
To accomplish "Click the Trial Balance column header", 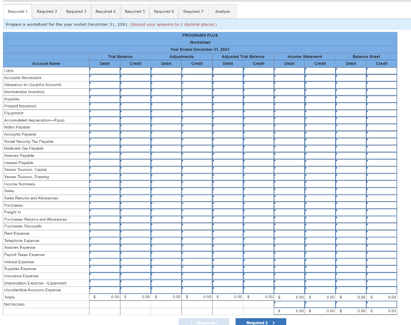I will 120,57.
